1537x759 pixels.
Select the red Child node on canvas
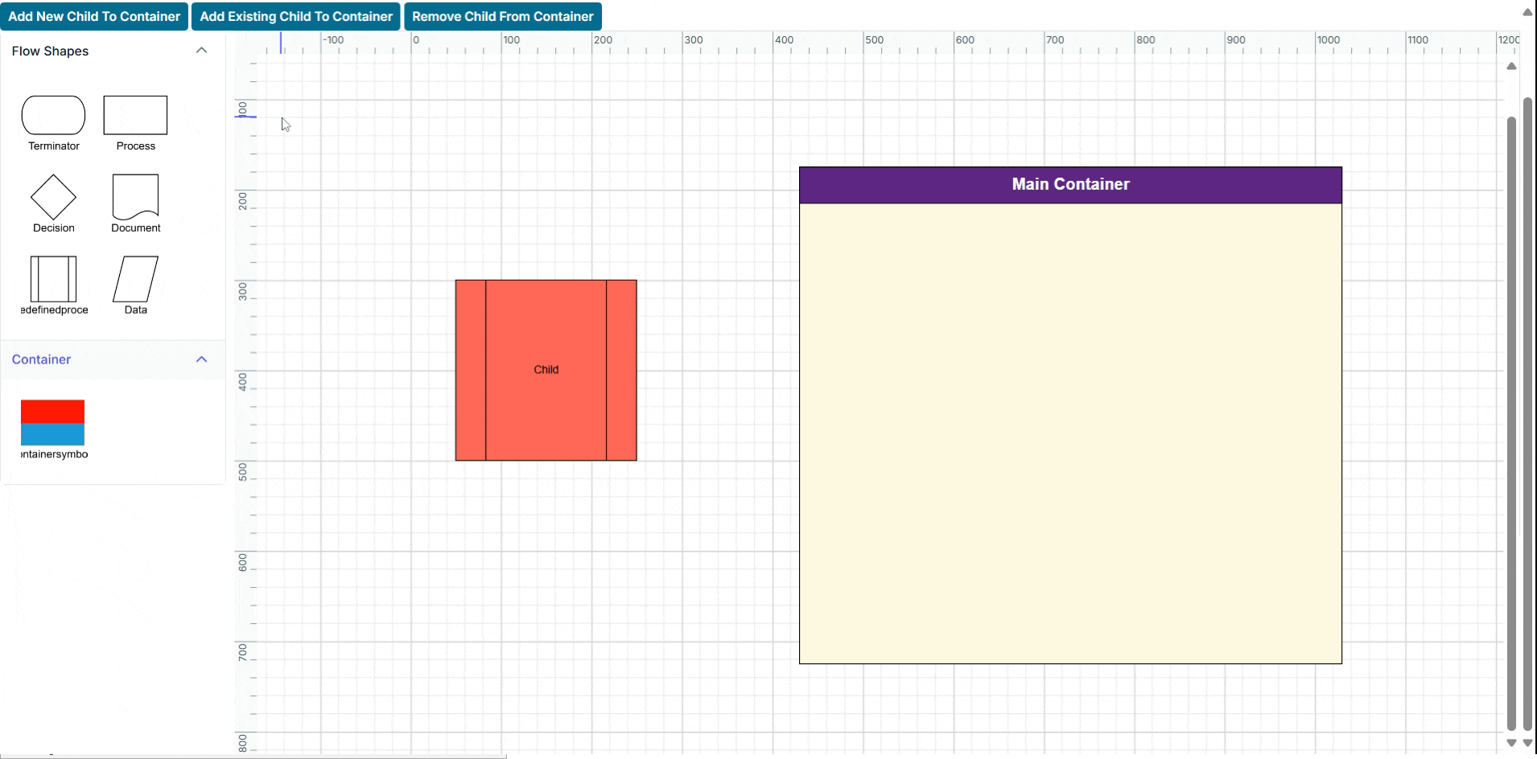546,370
